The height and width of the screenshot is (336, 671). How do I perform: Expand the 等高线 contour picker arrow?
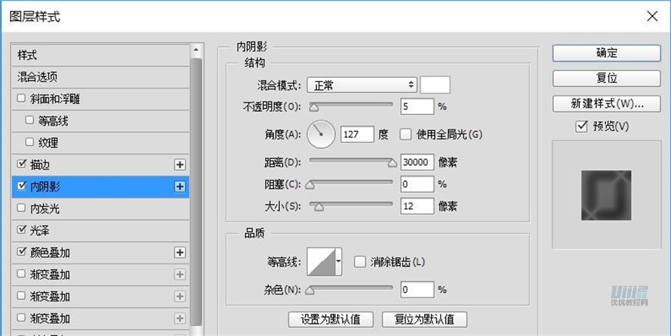(x=338, y=262)
